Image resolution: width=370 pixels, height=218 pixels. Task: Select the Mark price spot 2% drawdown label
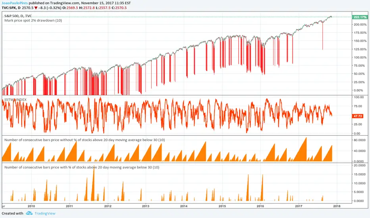click(x=33, y=21)
